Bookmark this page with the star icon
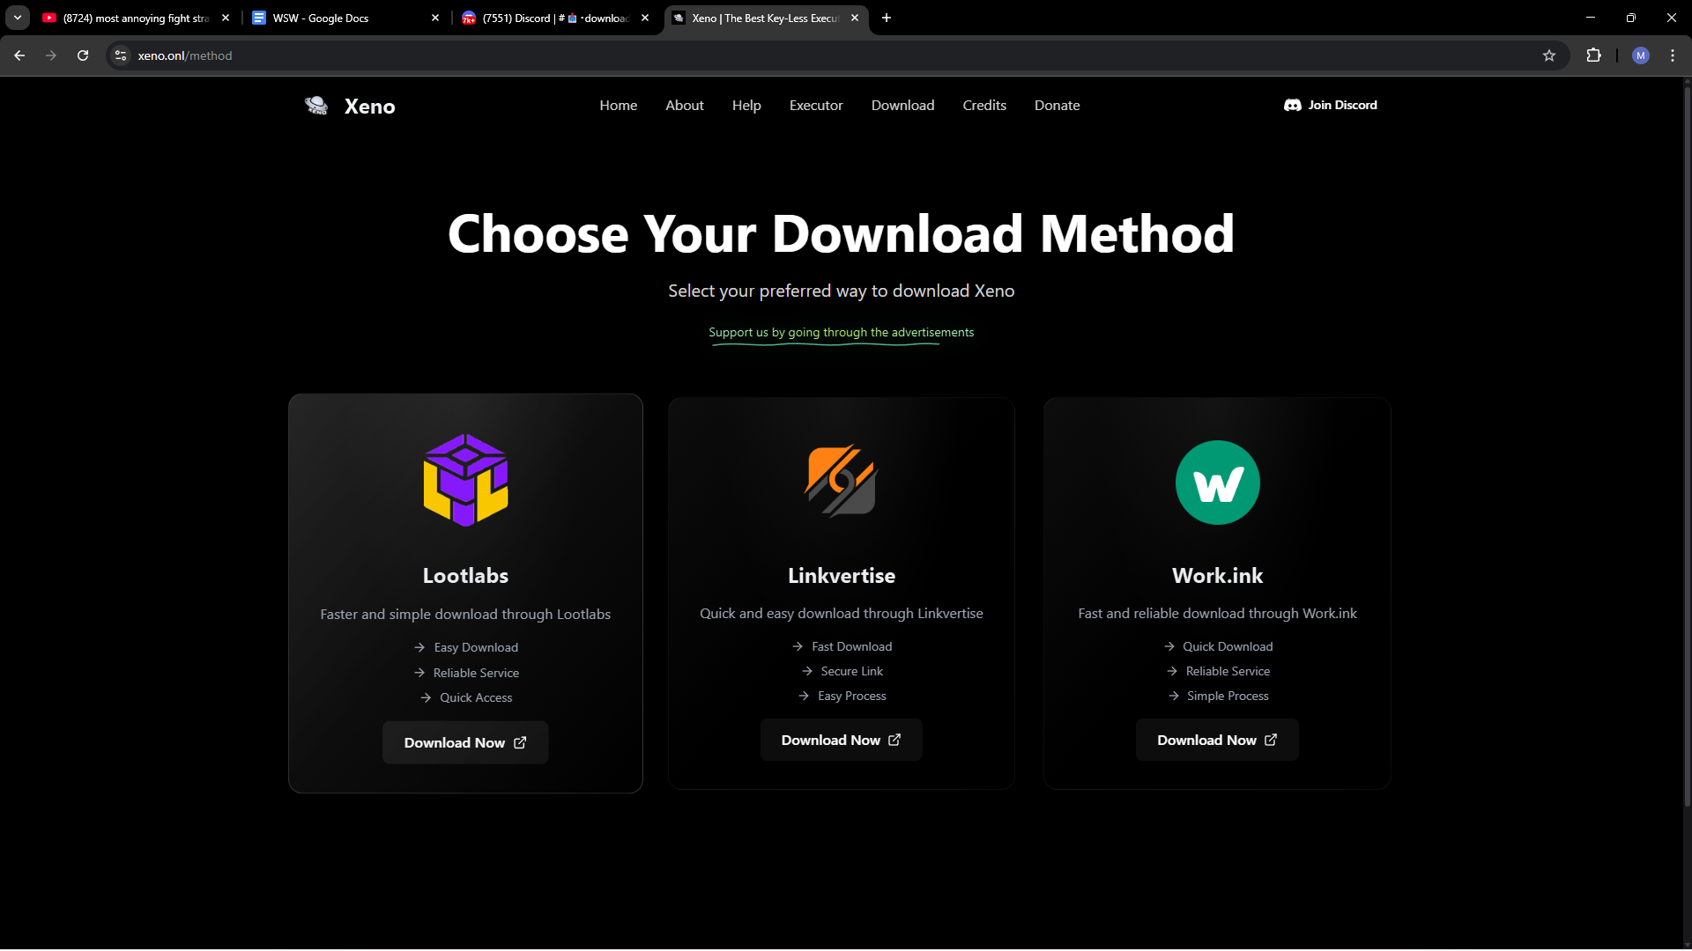 tap(1549, 55)
